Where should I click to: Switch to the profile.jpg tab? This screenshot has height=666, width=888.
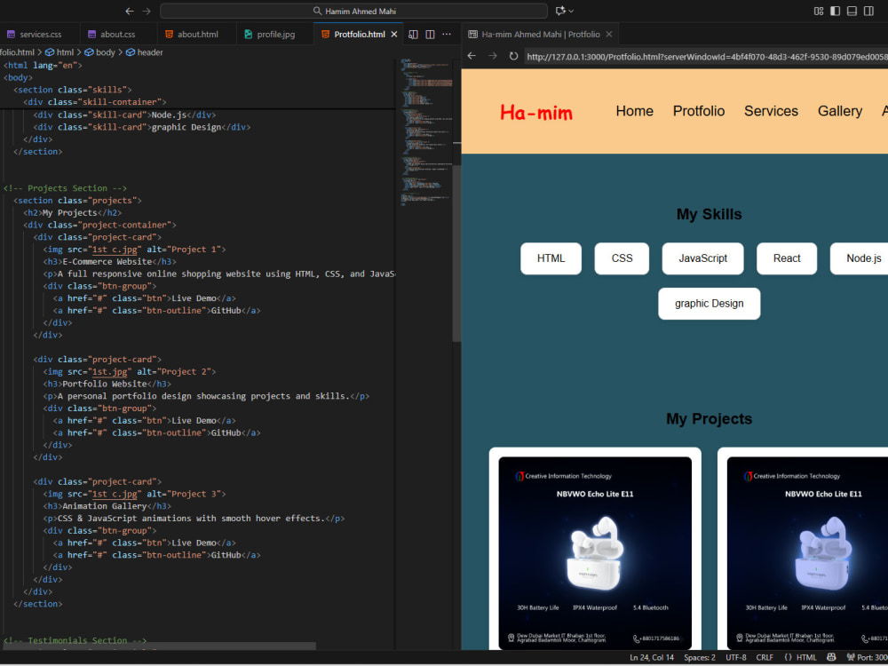pos(275,34)
